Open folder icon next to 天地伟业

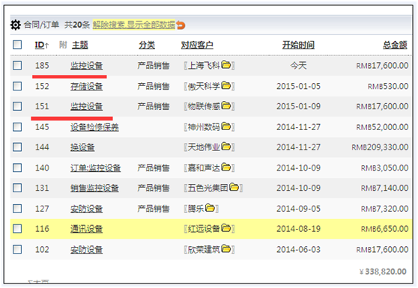point(226,147)
